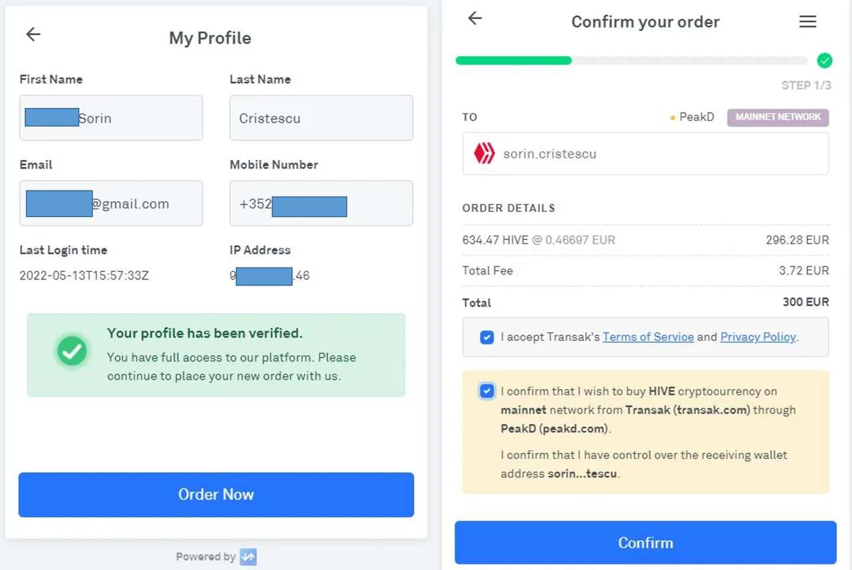Image resolution: width=852 pixels, height=570 pixels.
Task: Click the green step-complete checkmark icon
Action: coord(825,61)
